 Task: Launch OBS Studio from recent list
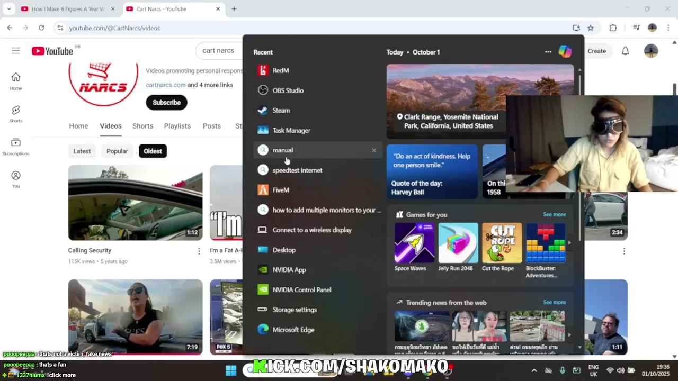[318, 90]
